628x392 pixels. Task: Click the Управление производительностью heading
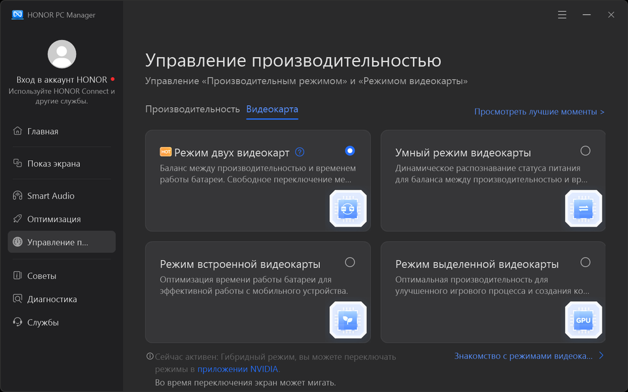point(293,60)
